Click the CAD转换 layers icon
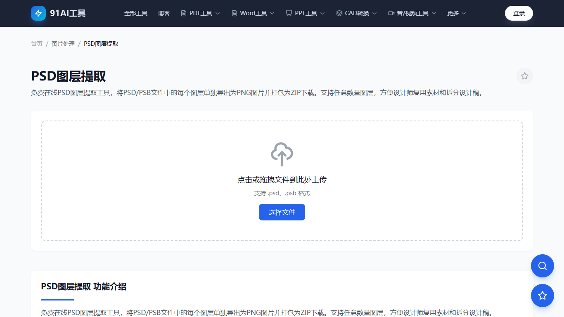564x317 pixels. coord(339,13)
